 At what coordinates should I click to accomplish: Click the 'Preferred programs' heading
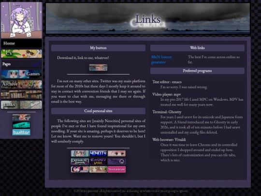point(197,71)
